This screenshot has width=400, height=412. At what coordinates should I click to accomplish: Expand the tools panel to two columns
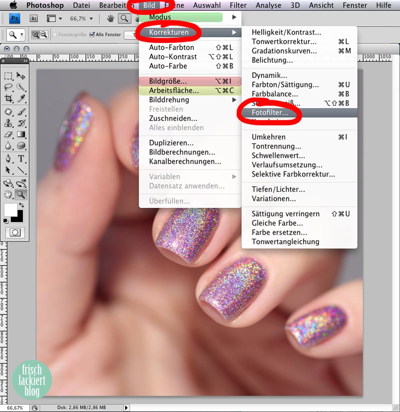(25, 61)
